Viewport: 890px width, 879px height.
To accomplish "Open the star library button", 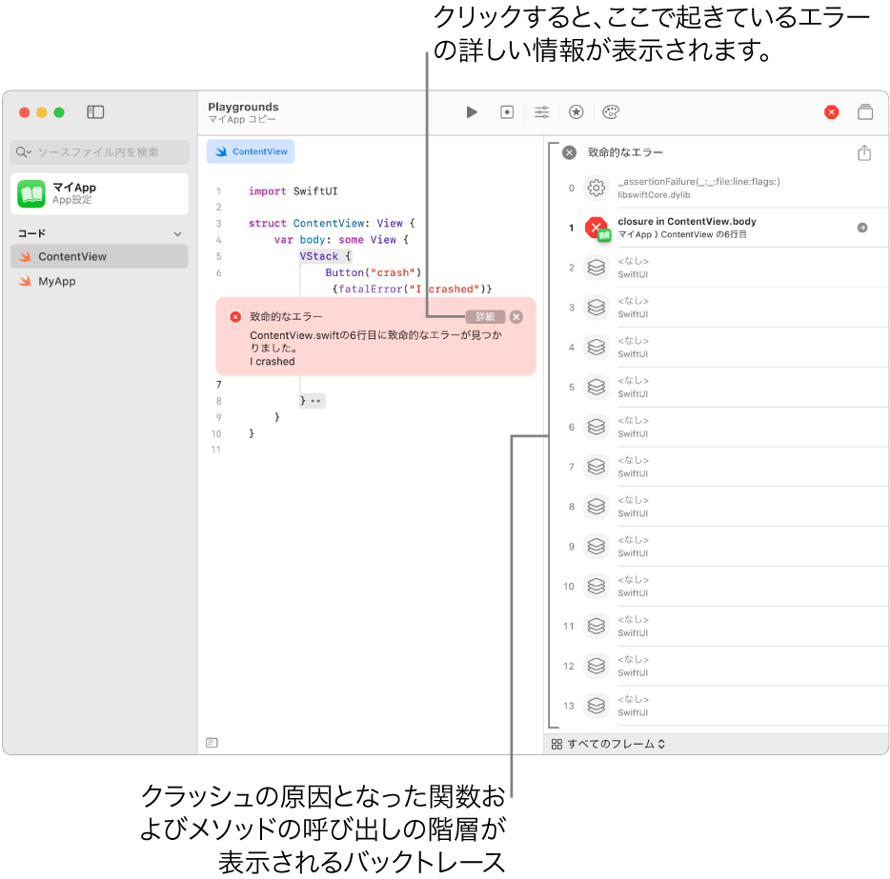I will [x=576, y=112].
